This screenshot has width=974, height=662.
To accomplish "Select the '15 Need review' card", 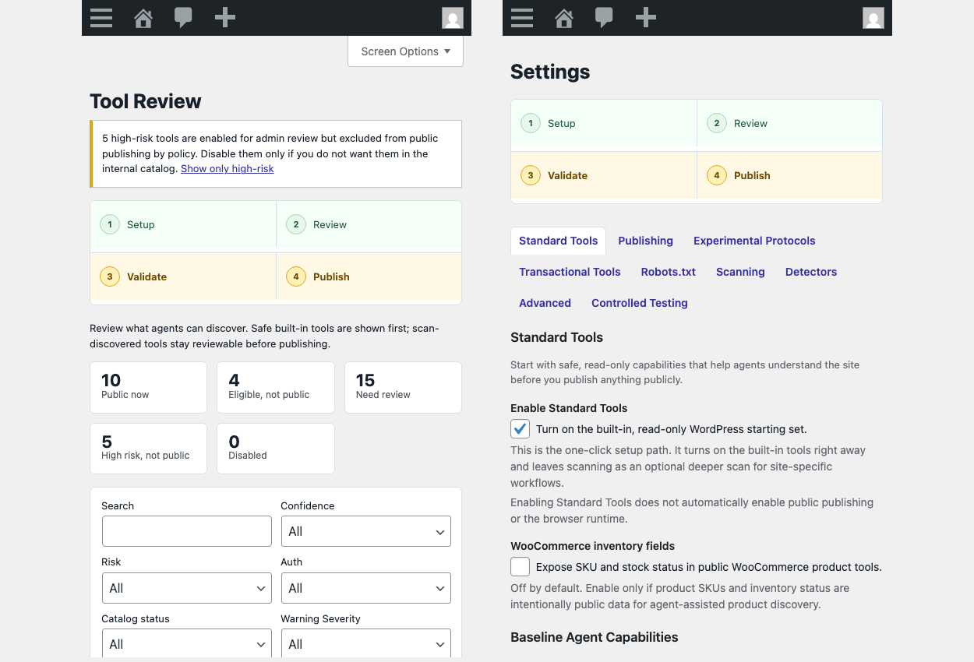I will click(403, 387).
